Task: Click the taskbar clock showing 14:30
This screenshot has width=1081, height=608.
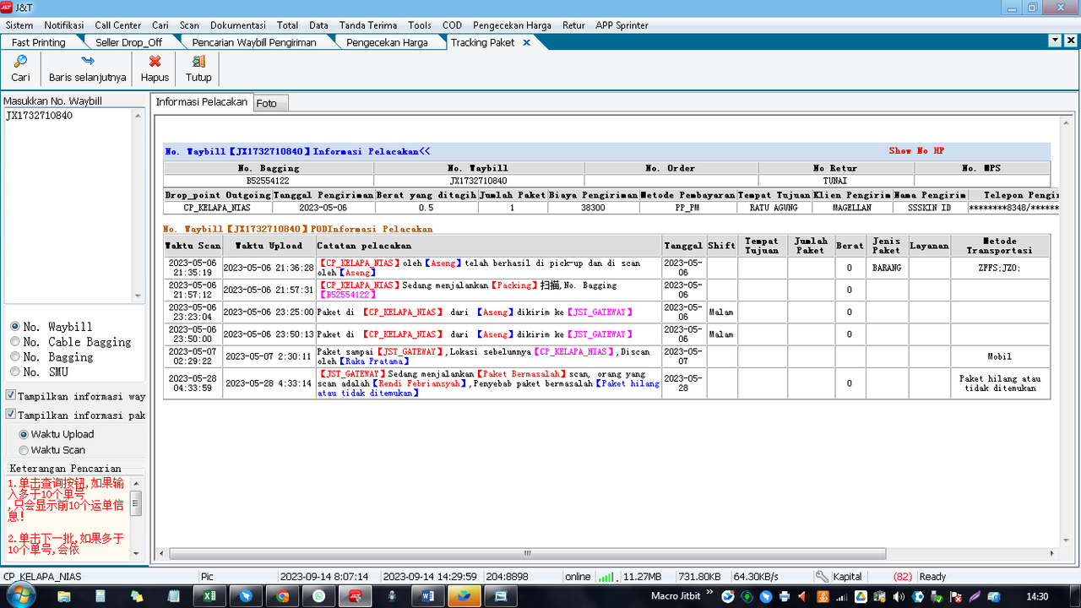Action: click(1036, 596)
